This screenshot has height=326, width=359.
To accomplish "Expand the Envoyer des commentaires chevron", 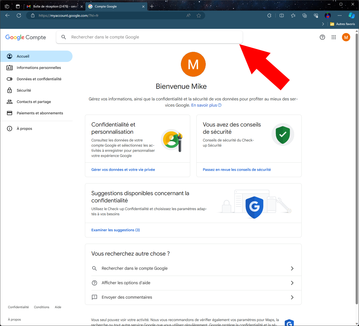I will (x=292, y=297).
